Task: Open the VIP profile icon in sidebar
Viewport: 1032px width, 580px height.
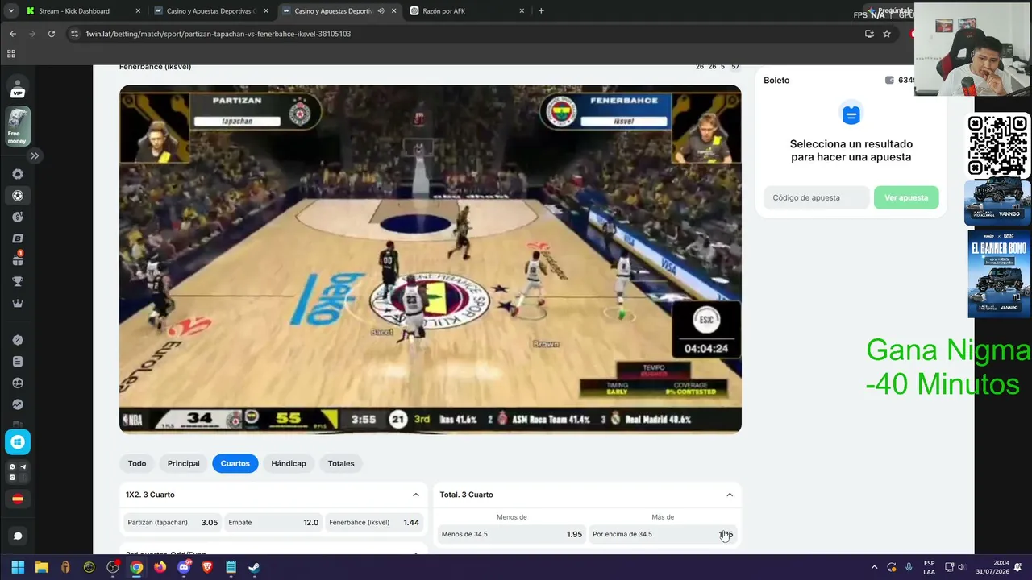Action: (18, 88)
